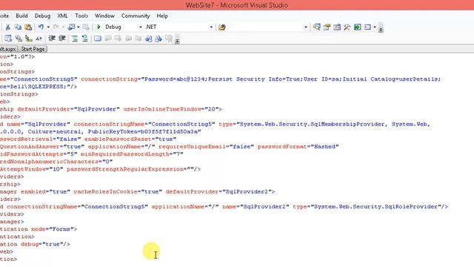This screenshot has height=267, width=474.
Task: Click the enablePasswordReset="true" attribute
Action: click(130, 139)
